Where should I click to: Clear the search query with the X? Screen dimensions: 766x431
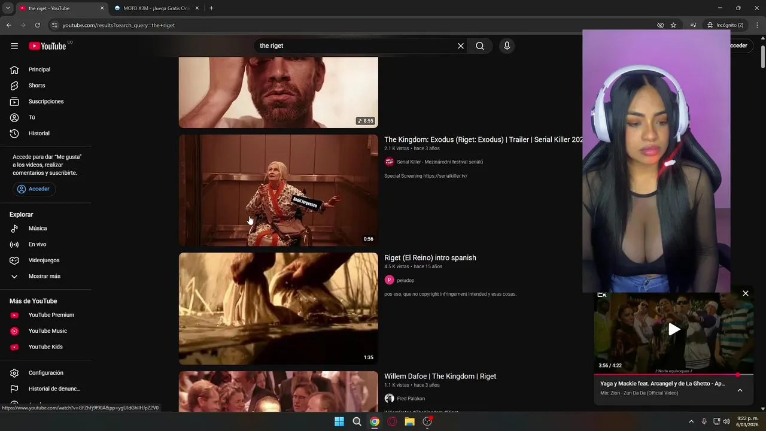coord(461,46)
